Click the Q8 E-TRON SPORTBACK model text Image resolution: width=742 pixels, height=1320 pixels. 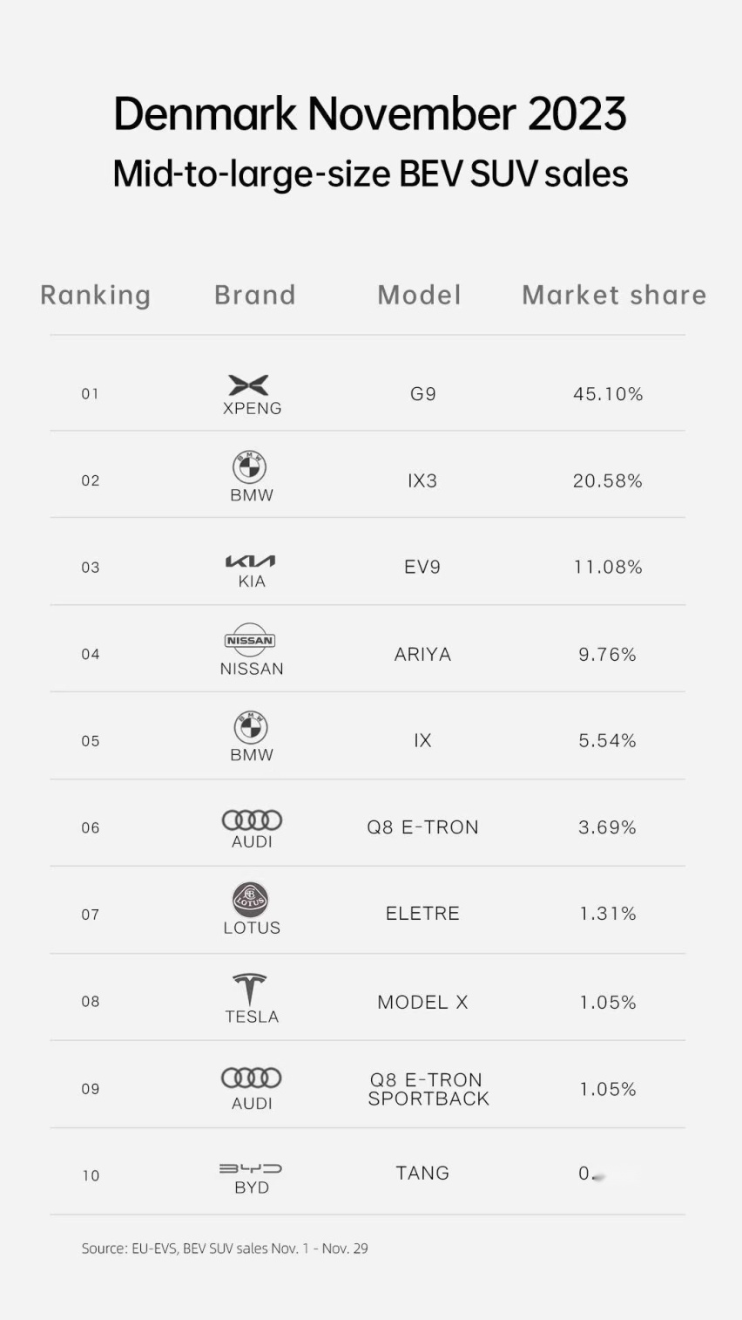[x=428, y=1089]
